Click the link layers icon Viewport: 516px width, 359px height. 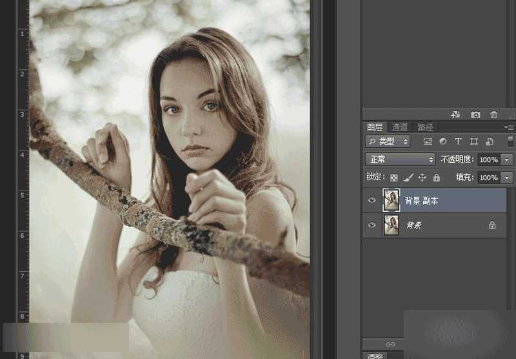[390, 344]
